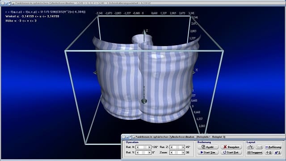This screenshot has width=286, height=161.
Task: Click the Zoom value 30
Action: point(188,153)
